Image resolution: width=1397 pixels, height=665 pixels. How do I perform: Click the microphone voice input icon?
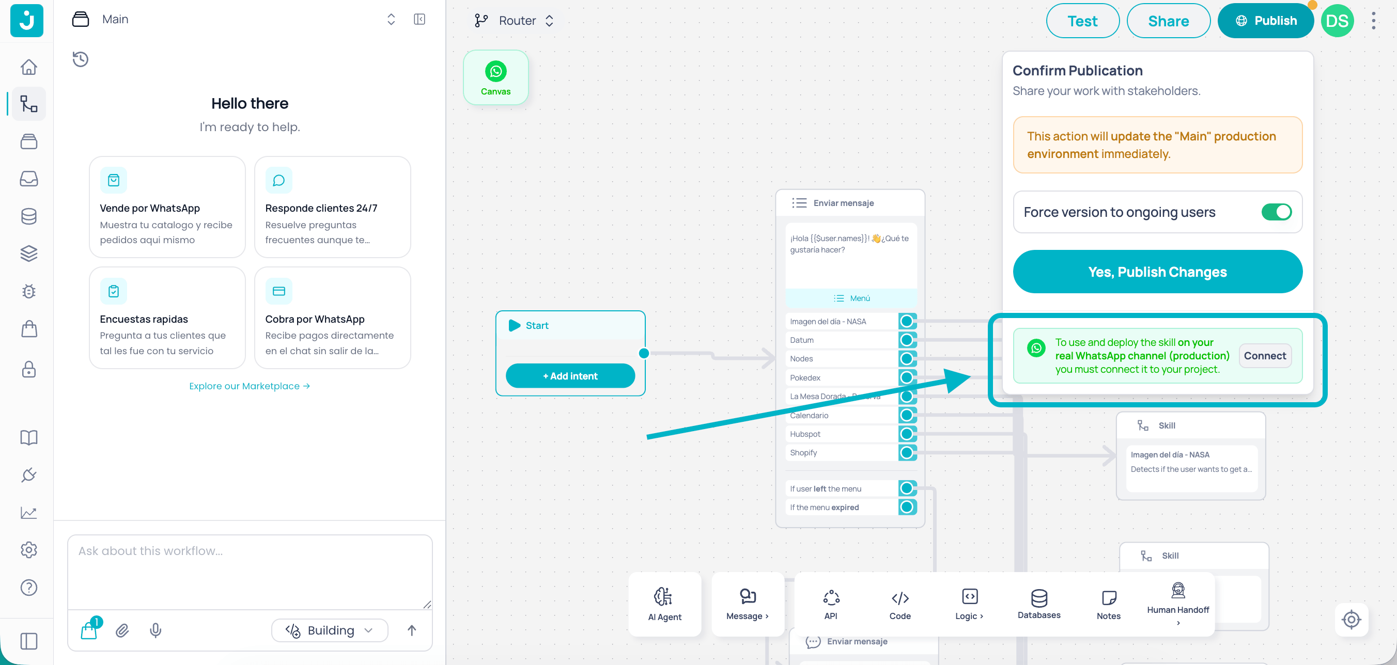tap(155, 630)
